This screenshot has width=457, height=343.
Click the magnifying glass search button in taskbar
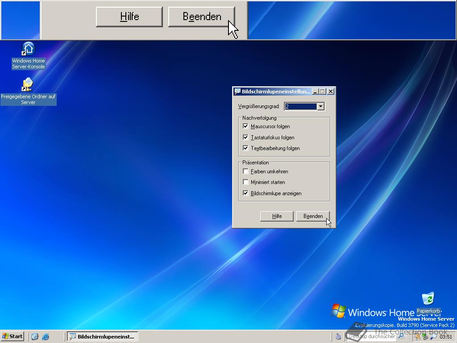tap(402, 336)
